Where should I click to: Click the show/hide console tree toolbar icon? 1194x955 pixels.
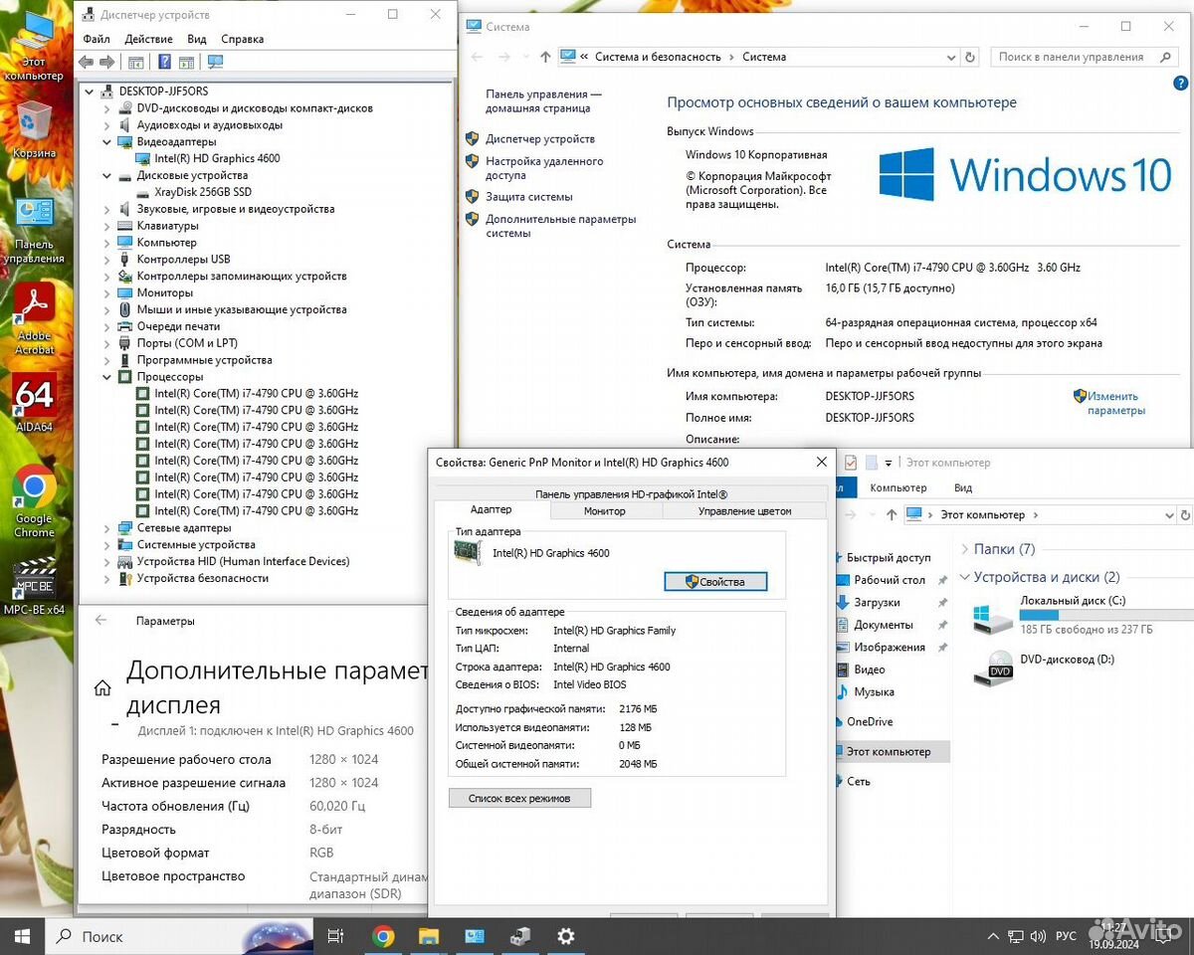click(x=136, y=62)
